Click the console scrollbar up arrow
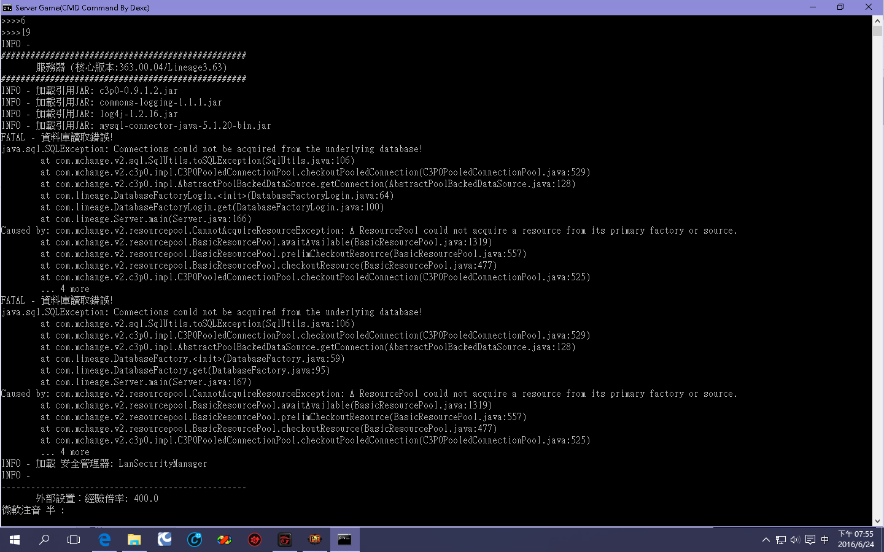The image size is (884, 552). (x=877, y=21)
